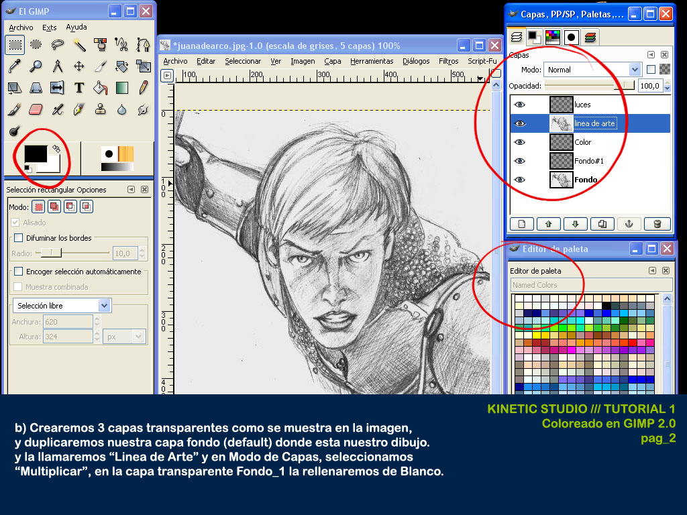The width and height of the screenshot is (687, 515).
Task: Hide the linea de arte layer
Action: tap(520, 123)
